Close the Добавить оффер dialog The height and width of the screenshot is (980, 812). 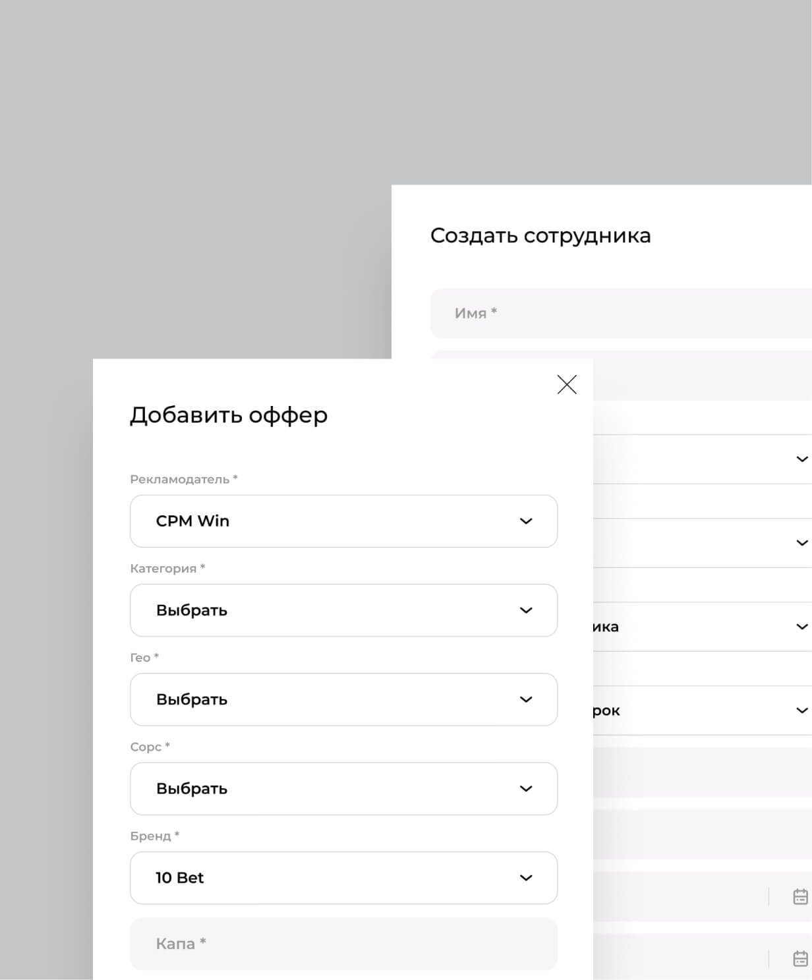(x=567, y=384)
